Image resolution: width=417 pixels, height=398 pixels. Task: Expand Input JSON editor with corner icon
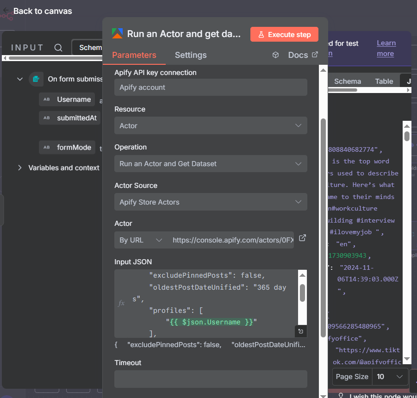tap(300, 331)
